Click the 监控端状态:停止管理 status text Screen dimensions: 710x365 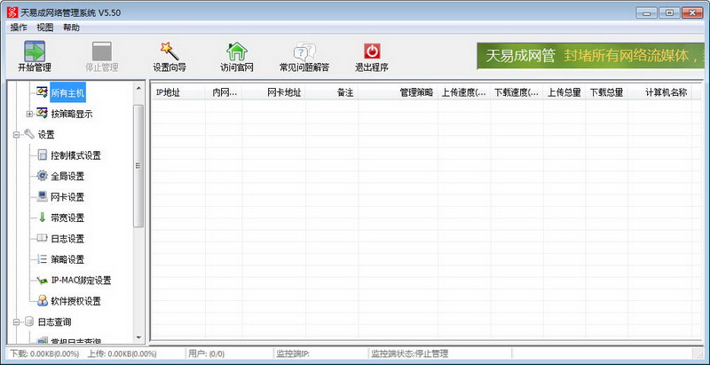409,353
